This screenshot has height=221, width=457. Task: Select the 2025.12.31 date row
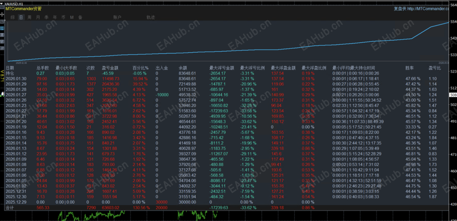tap(16, 191)
